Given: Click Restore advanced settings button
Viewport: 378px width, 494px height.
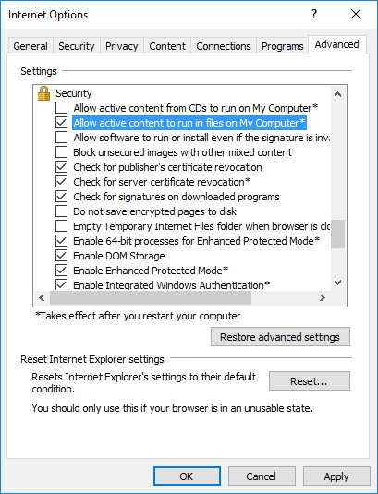Looking at the screenshot, I should pos(280,337).
